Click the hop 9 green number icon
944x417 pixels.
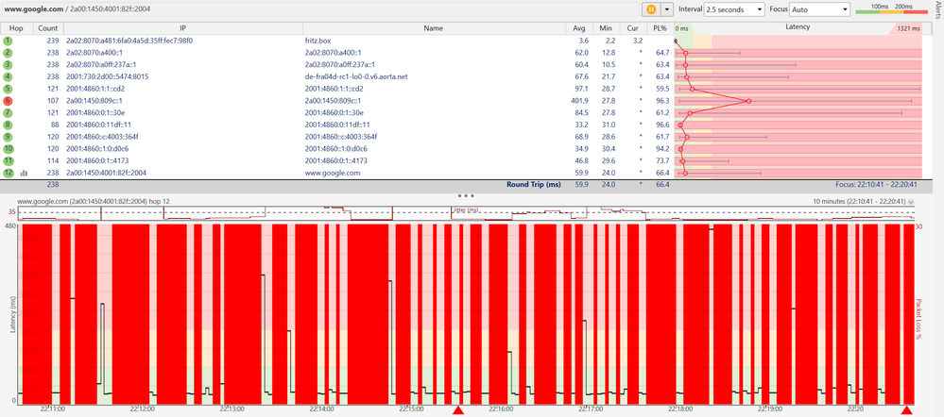pos(8,137)
